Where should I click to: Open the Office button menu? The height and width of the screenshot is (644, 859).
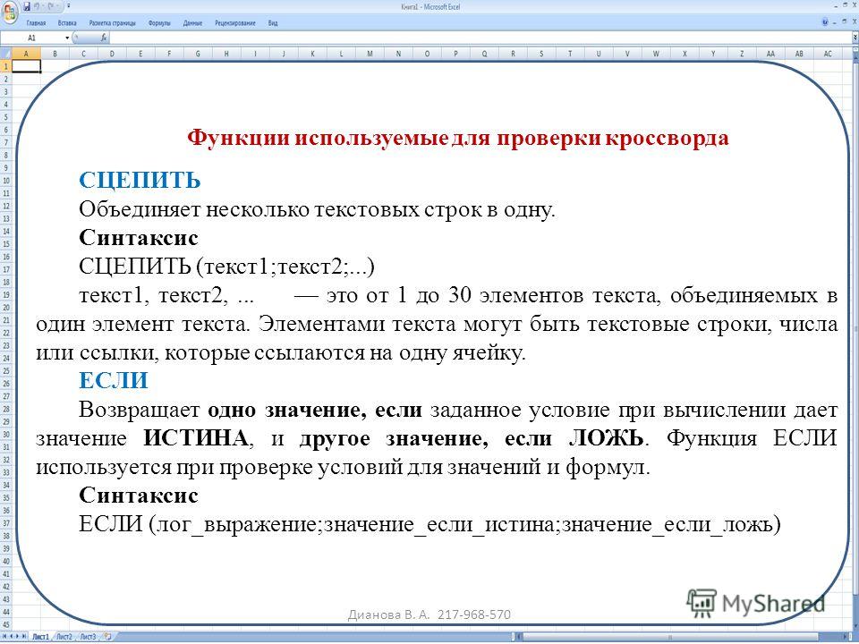click(10, 13)
